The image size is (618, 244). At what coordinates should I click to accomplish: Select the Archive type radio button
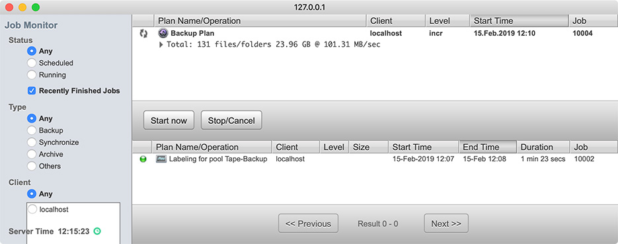[32, 154]
